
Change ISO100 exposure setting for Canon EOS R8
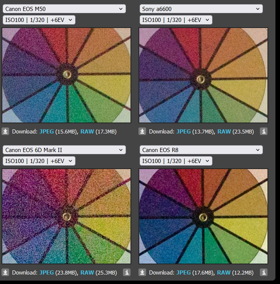coord(176,161)
